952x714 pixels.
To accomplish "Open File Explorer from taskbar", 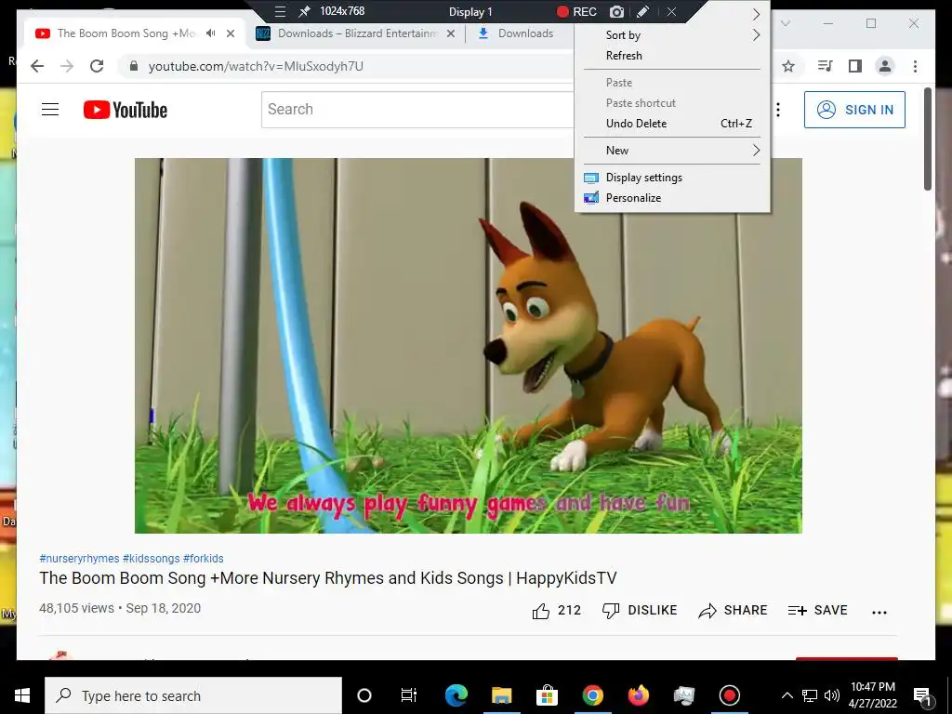I will (x=501, y=695).
